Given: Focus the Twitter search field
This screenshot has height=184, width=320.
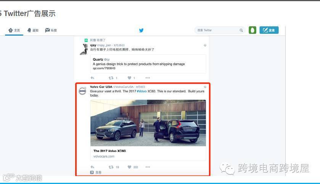Looking at the screenshot, I should pyautogui.click(x=220, y=30).
